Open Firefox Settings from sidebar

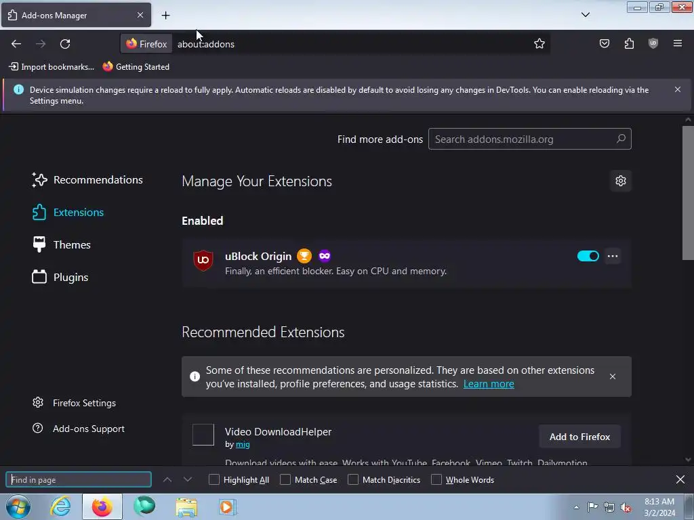[x=75, y=403]
